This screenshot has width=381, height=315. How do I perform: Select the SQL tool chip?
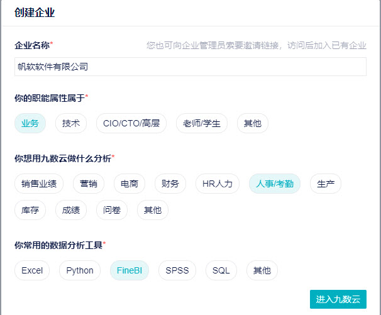coord(221,270)
